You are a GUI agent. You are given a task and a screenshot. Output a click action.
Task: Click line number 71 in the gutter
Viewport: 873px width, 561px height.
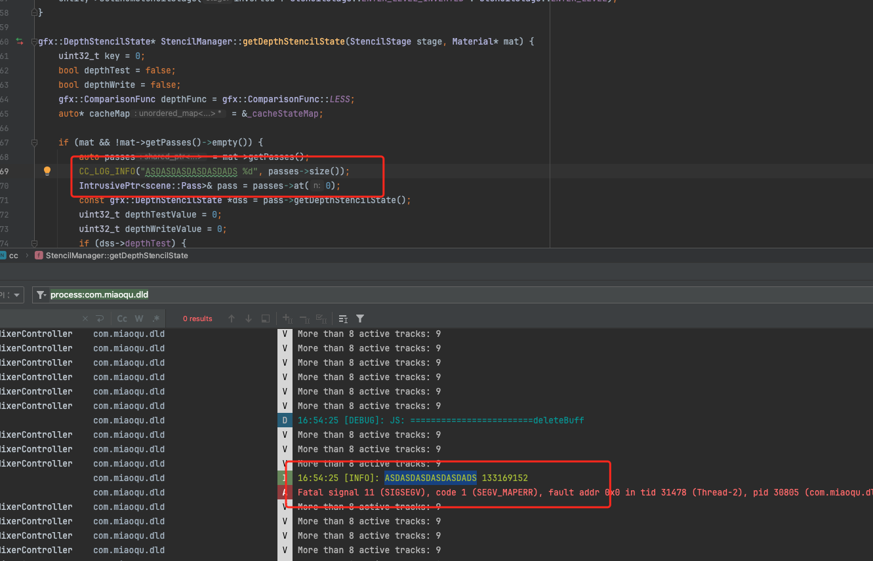[4, 200]
